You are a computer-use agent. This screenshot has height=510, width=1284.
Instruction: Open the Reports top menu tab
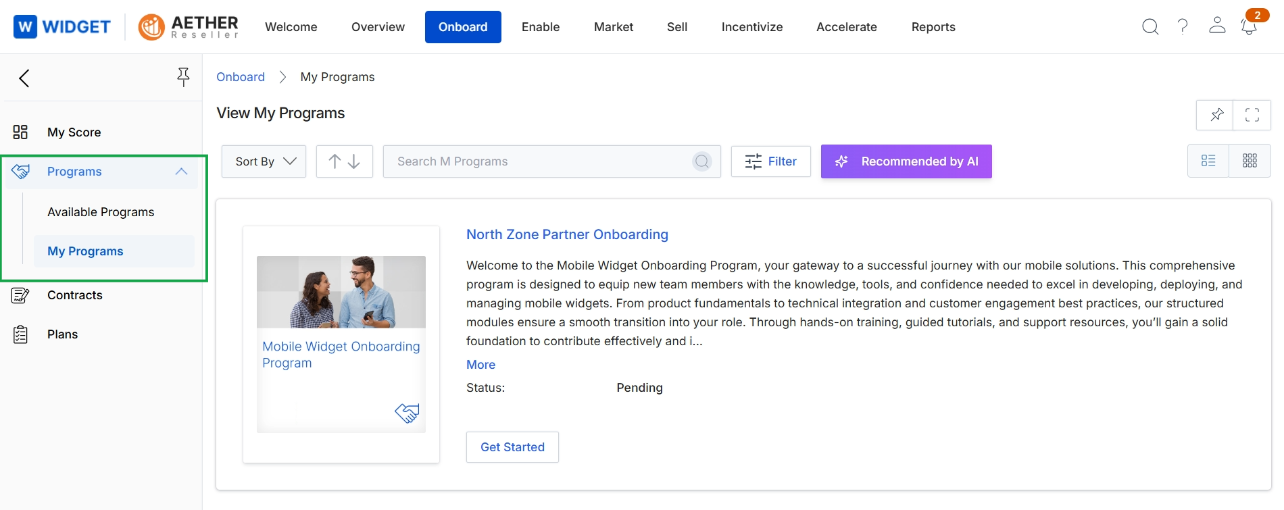click(x=933, y=27)
